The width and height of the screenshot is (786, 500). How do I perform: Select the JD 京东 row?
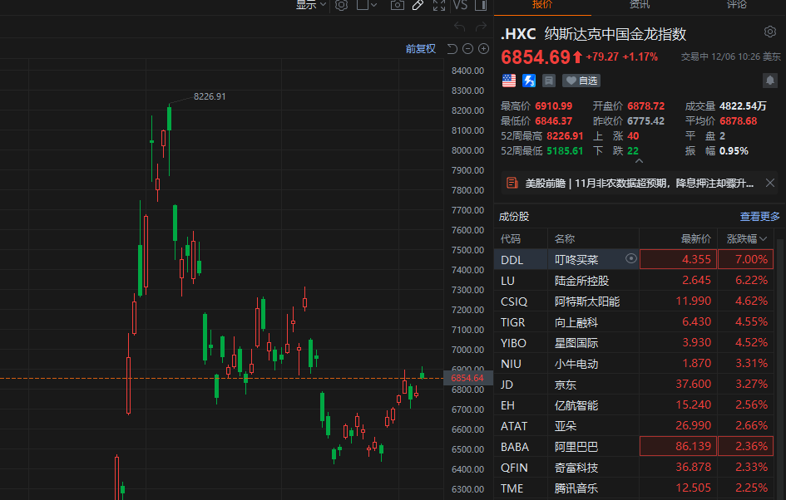(634, 385)
